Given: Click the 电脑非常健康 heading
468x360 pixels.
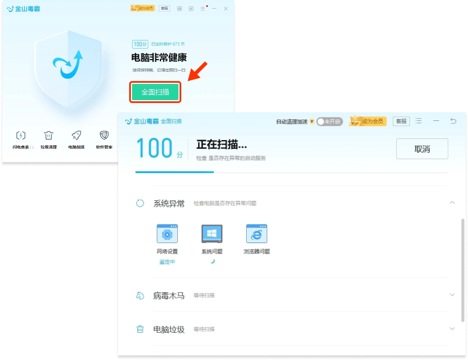Looking at the screenshot, I should click(159, 57).
